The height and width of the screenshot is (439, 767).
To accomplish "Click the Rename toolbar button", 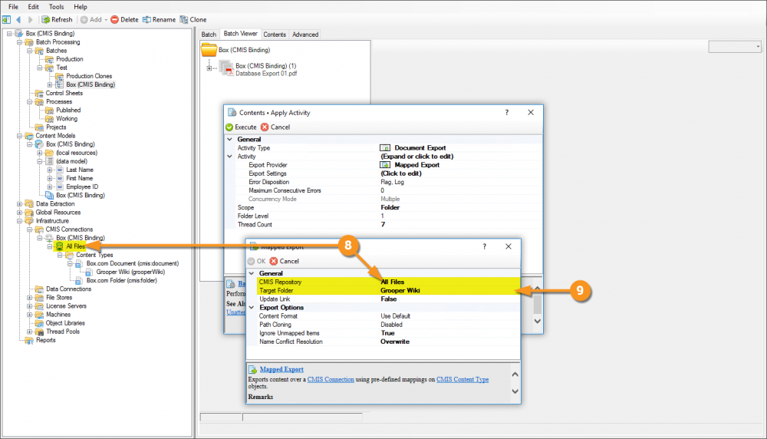I will click(159, 20).
